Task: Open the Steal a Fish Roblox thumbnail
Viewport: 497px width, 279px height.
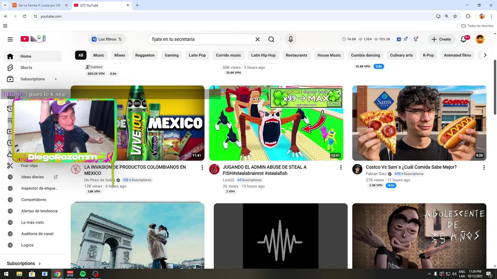Action: click(276, 123)
